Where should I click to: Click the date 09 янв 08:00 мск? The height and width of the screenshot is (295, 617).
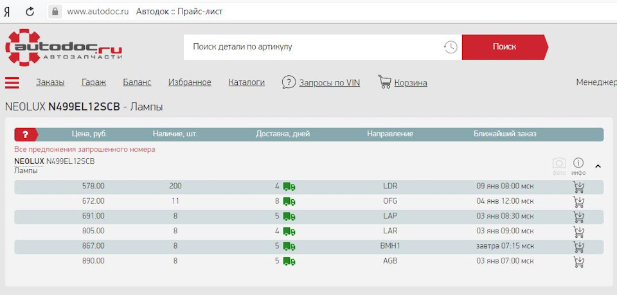pos(505,186)
